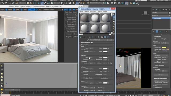Viewport: 171px width, 96px height.
Task: Select the Link tool icon
Action: [10, 3]
